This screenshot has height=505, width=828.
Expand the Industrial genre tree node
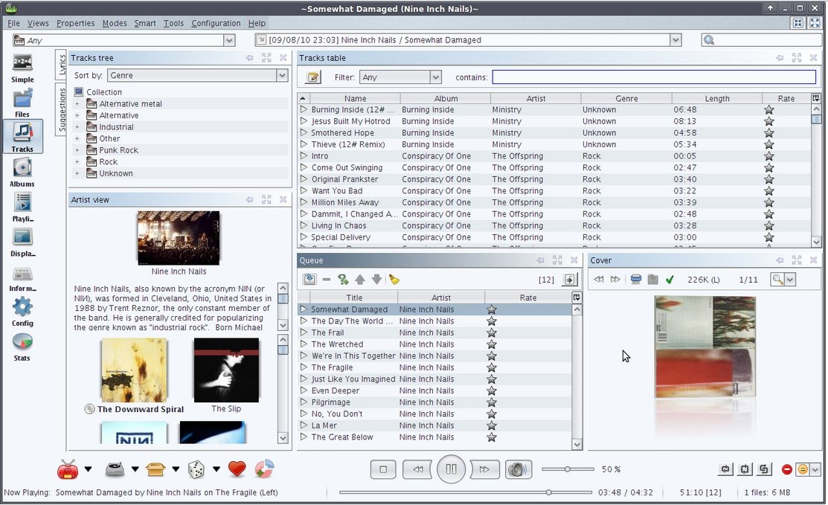[x=77, y=127]
